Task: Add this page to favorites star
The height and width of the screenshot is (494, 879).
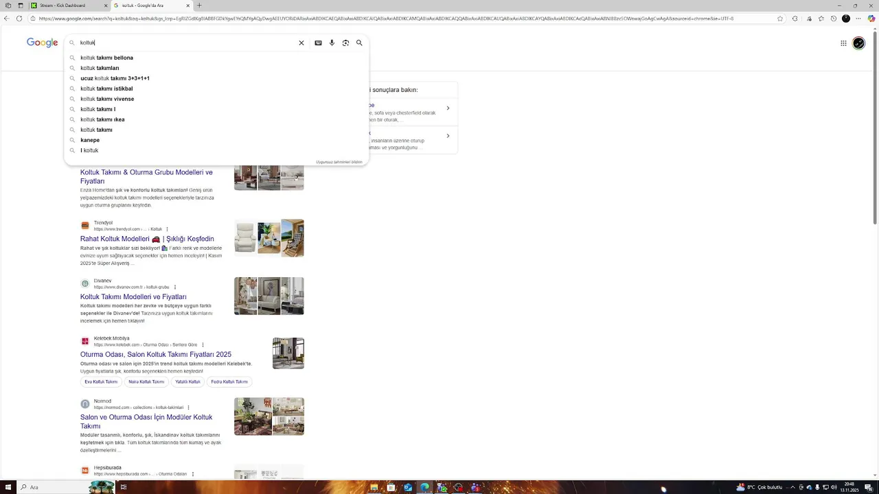Action: (780, 19)
